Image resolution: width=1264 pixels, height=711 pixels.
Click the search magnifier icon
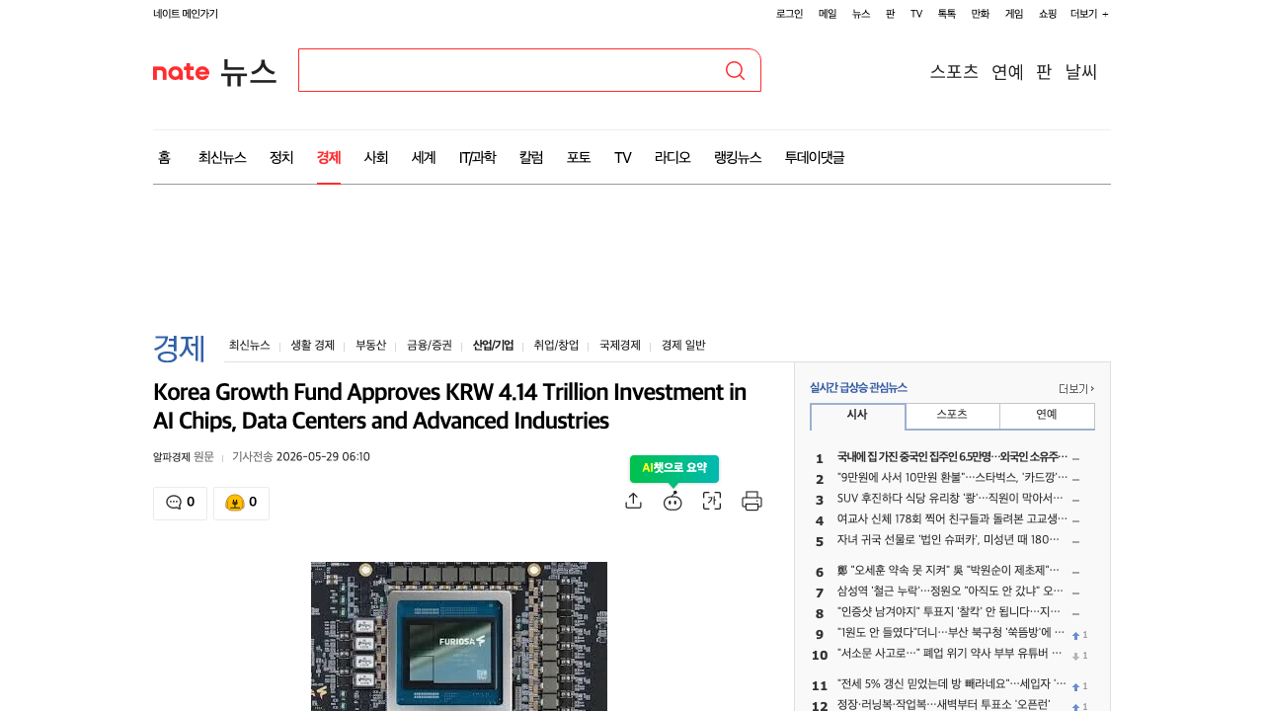coord(735,70)
